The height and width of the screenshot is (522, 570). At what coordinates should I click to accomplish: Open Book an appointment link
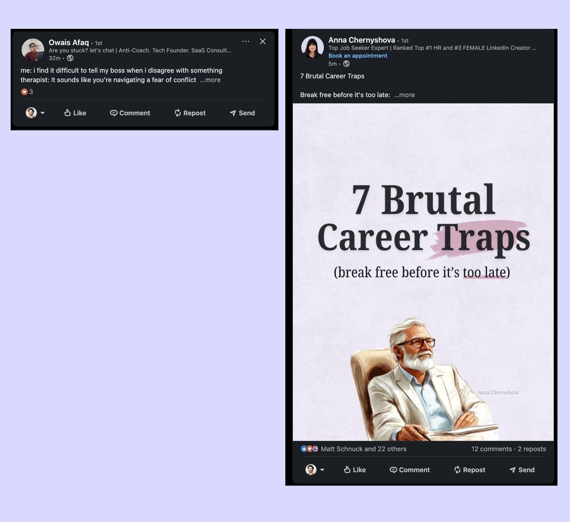tap(357, 55)
